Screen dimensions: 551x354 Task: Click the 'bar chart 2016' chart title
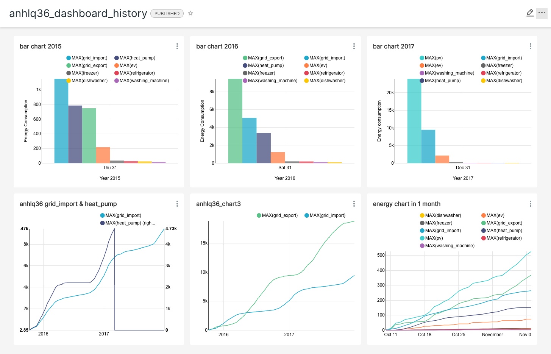coord(217,46)
